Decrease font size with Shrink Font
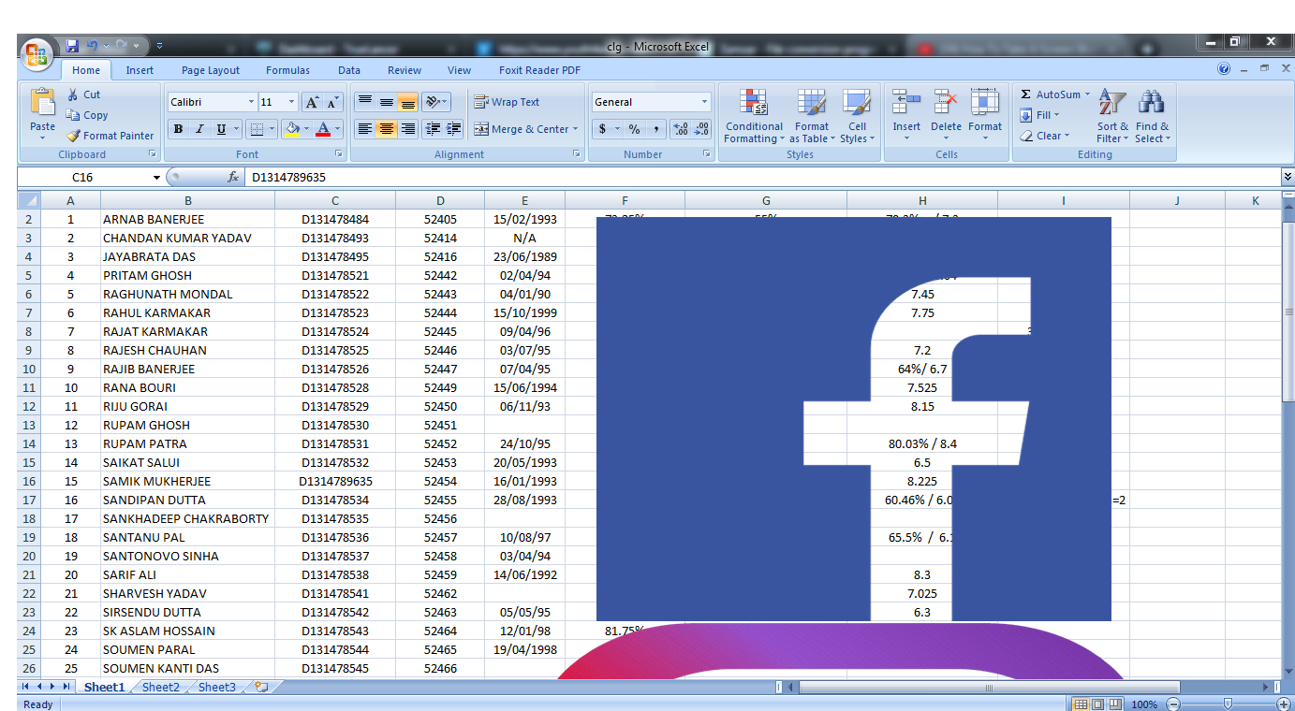This screenshot has height=711, width=1295. 333,102
